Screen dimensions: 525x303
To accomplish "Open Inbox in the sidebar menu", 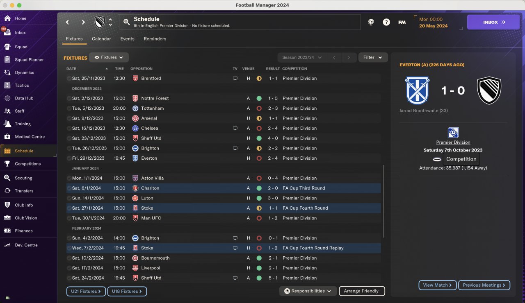I will pos(28,33).
